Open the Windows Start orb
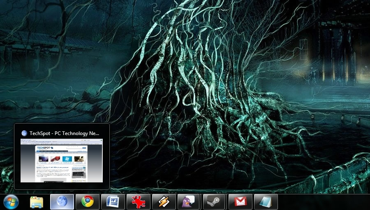The height and width of the screenshot is (210, 370). click(11, 202)
